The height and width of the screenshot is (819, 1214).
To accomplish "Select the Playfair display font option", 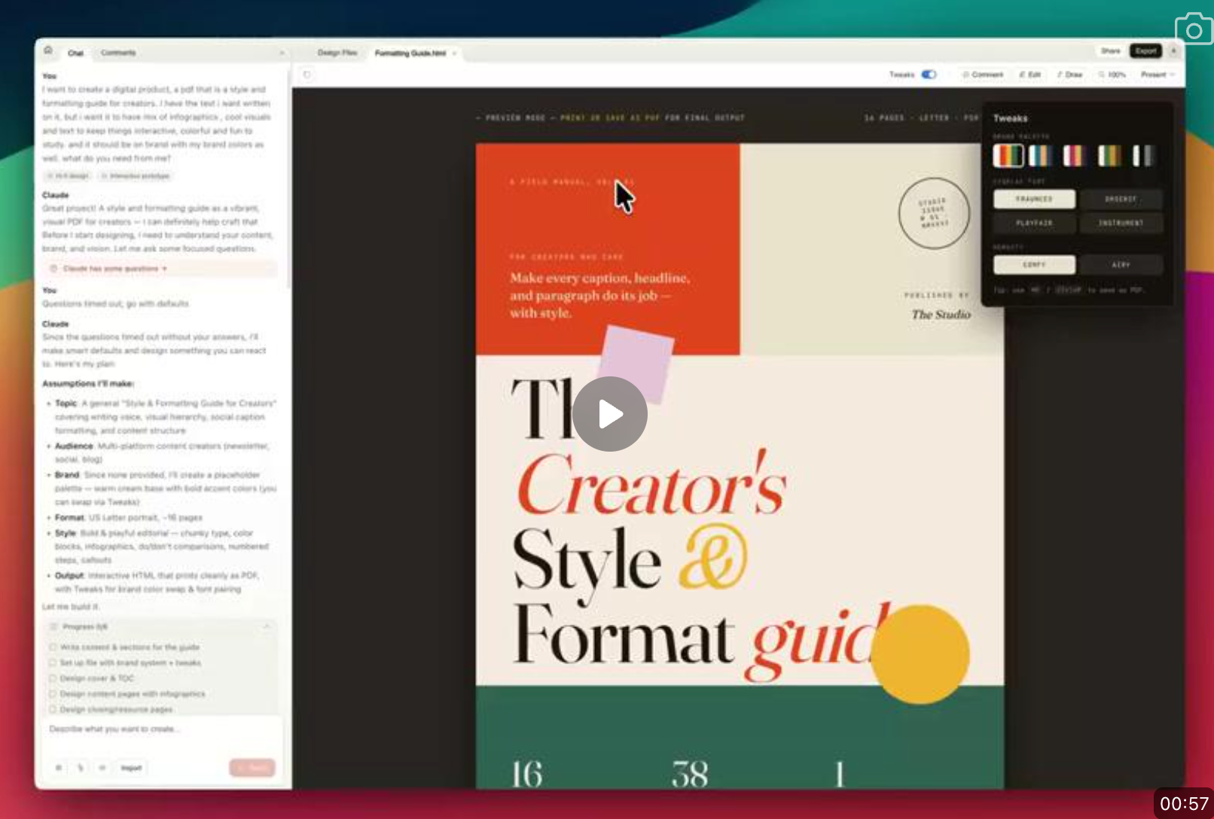I will coord(1034,224).
